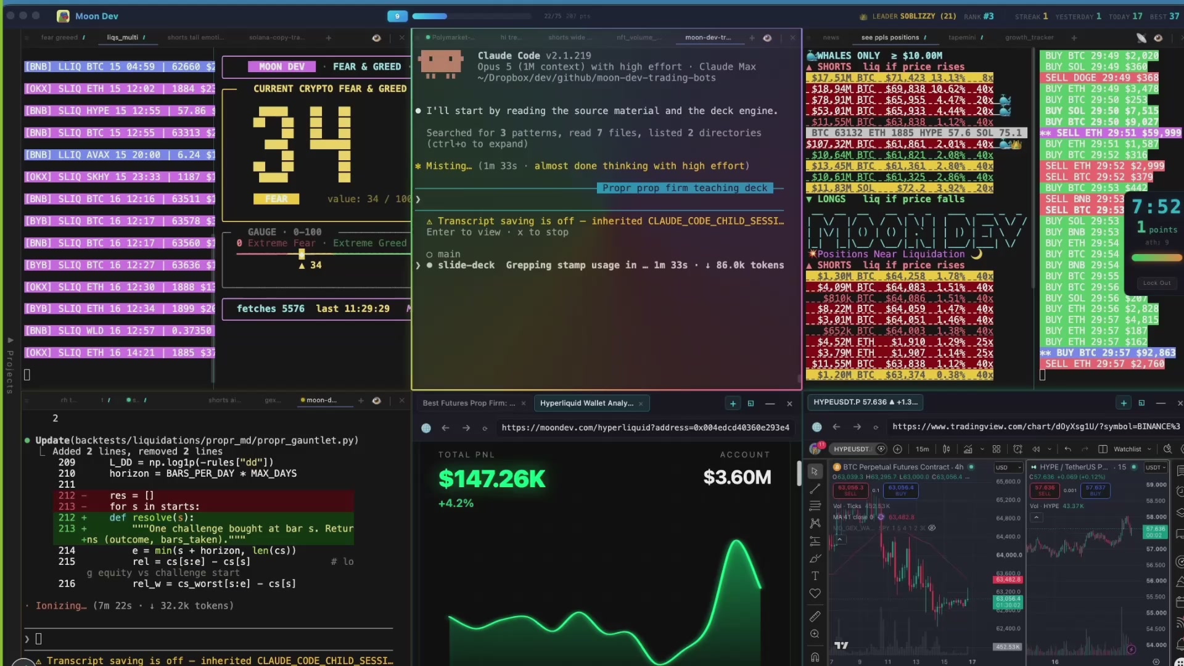Open new tab in Hyperliquid browser panel
Screen dimensions: 1184x666
[x=733, y=403]
